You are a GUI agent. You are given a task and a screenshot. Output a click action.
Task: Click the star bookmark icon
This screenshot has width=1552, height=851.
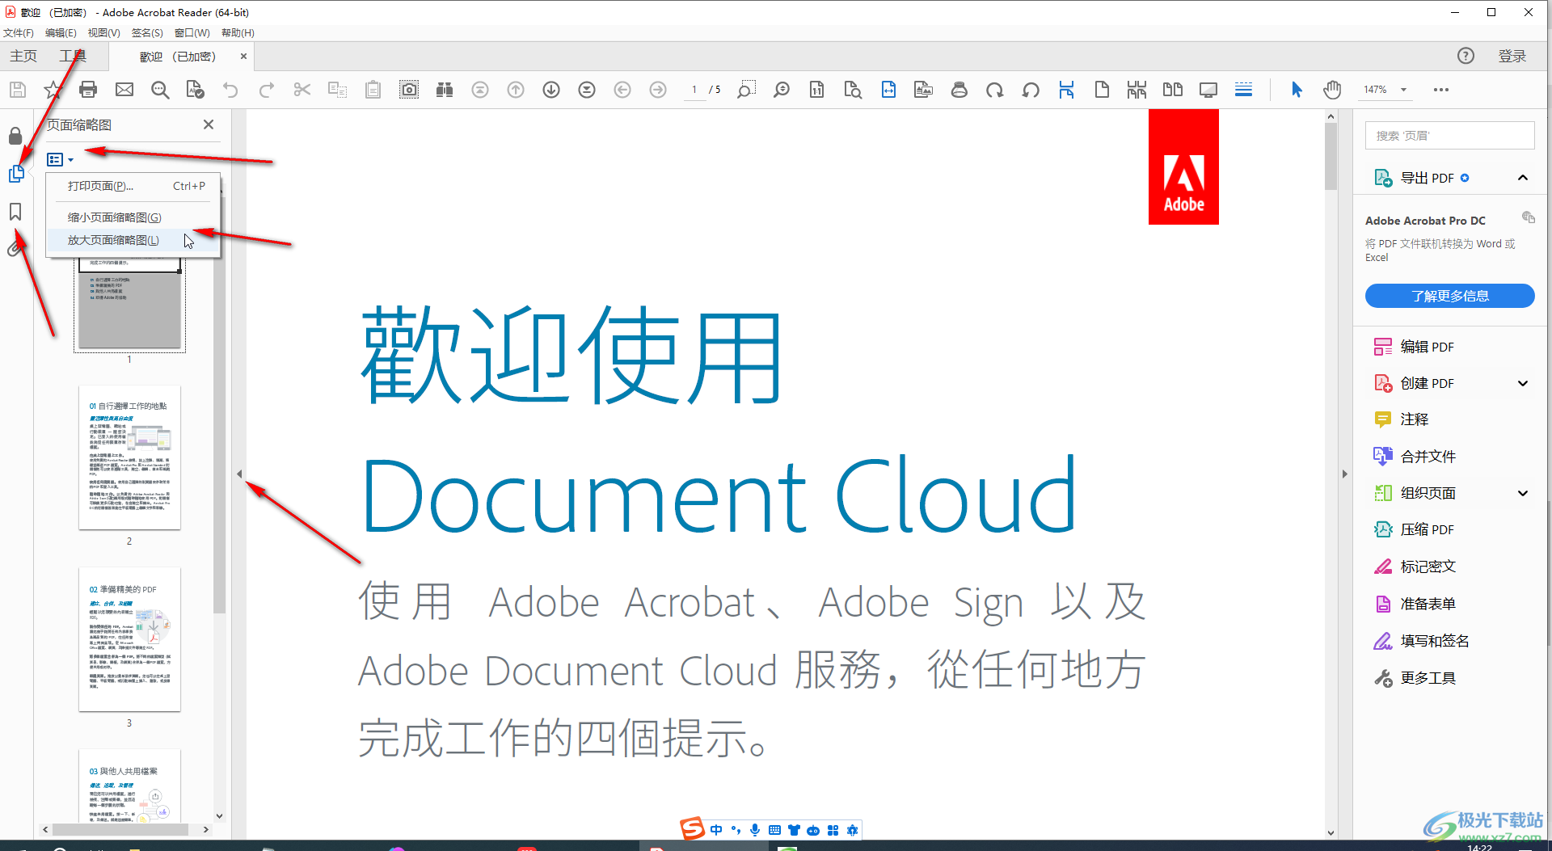click(53, 90)
